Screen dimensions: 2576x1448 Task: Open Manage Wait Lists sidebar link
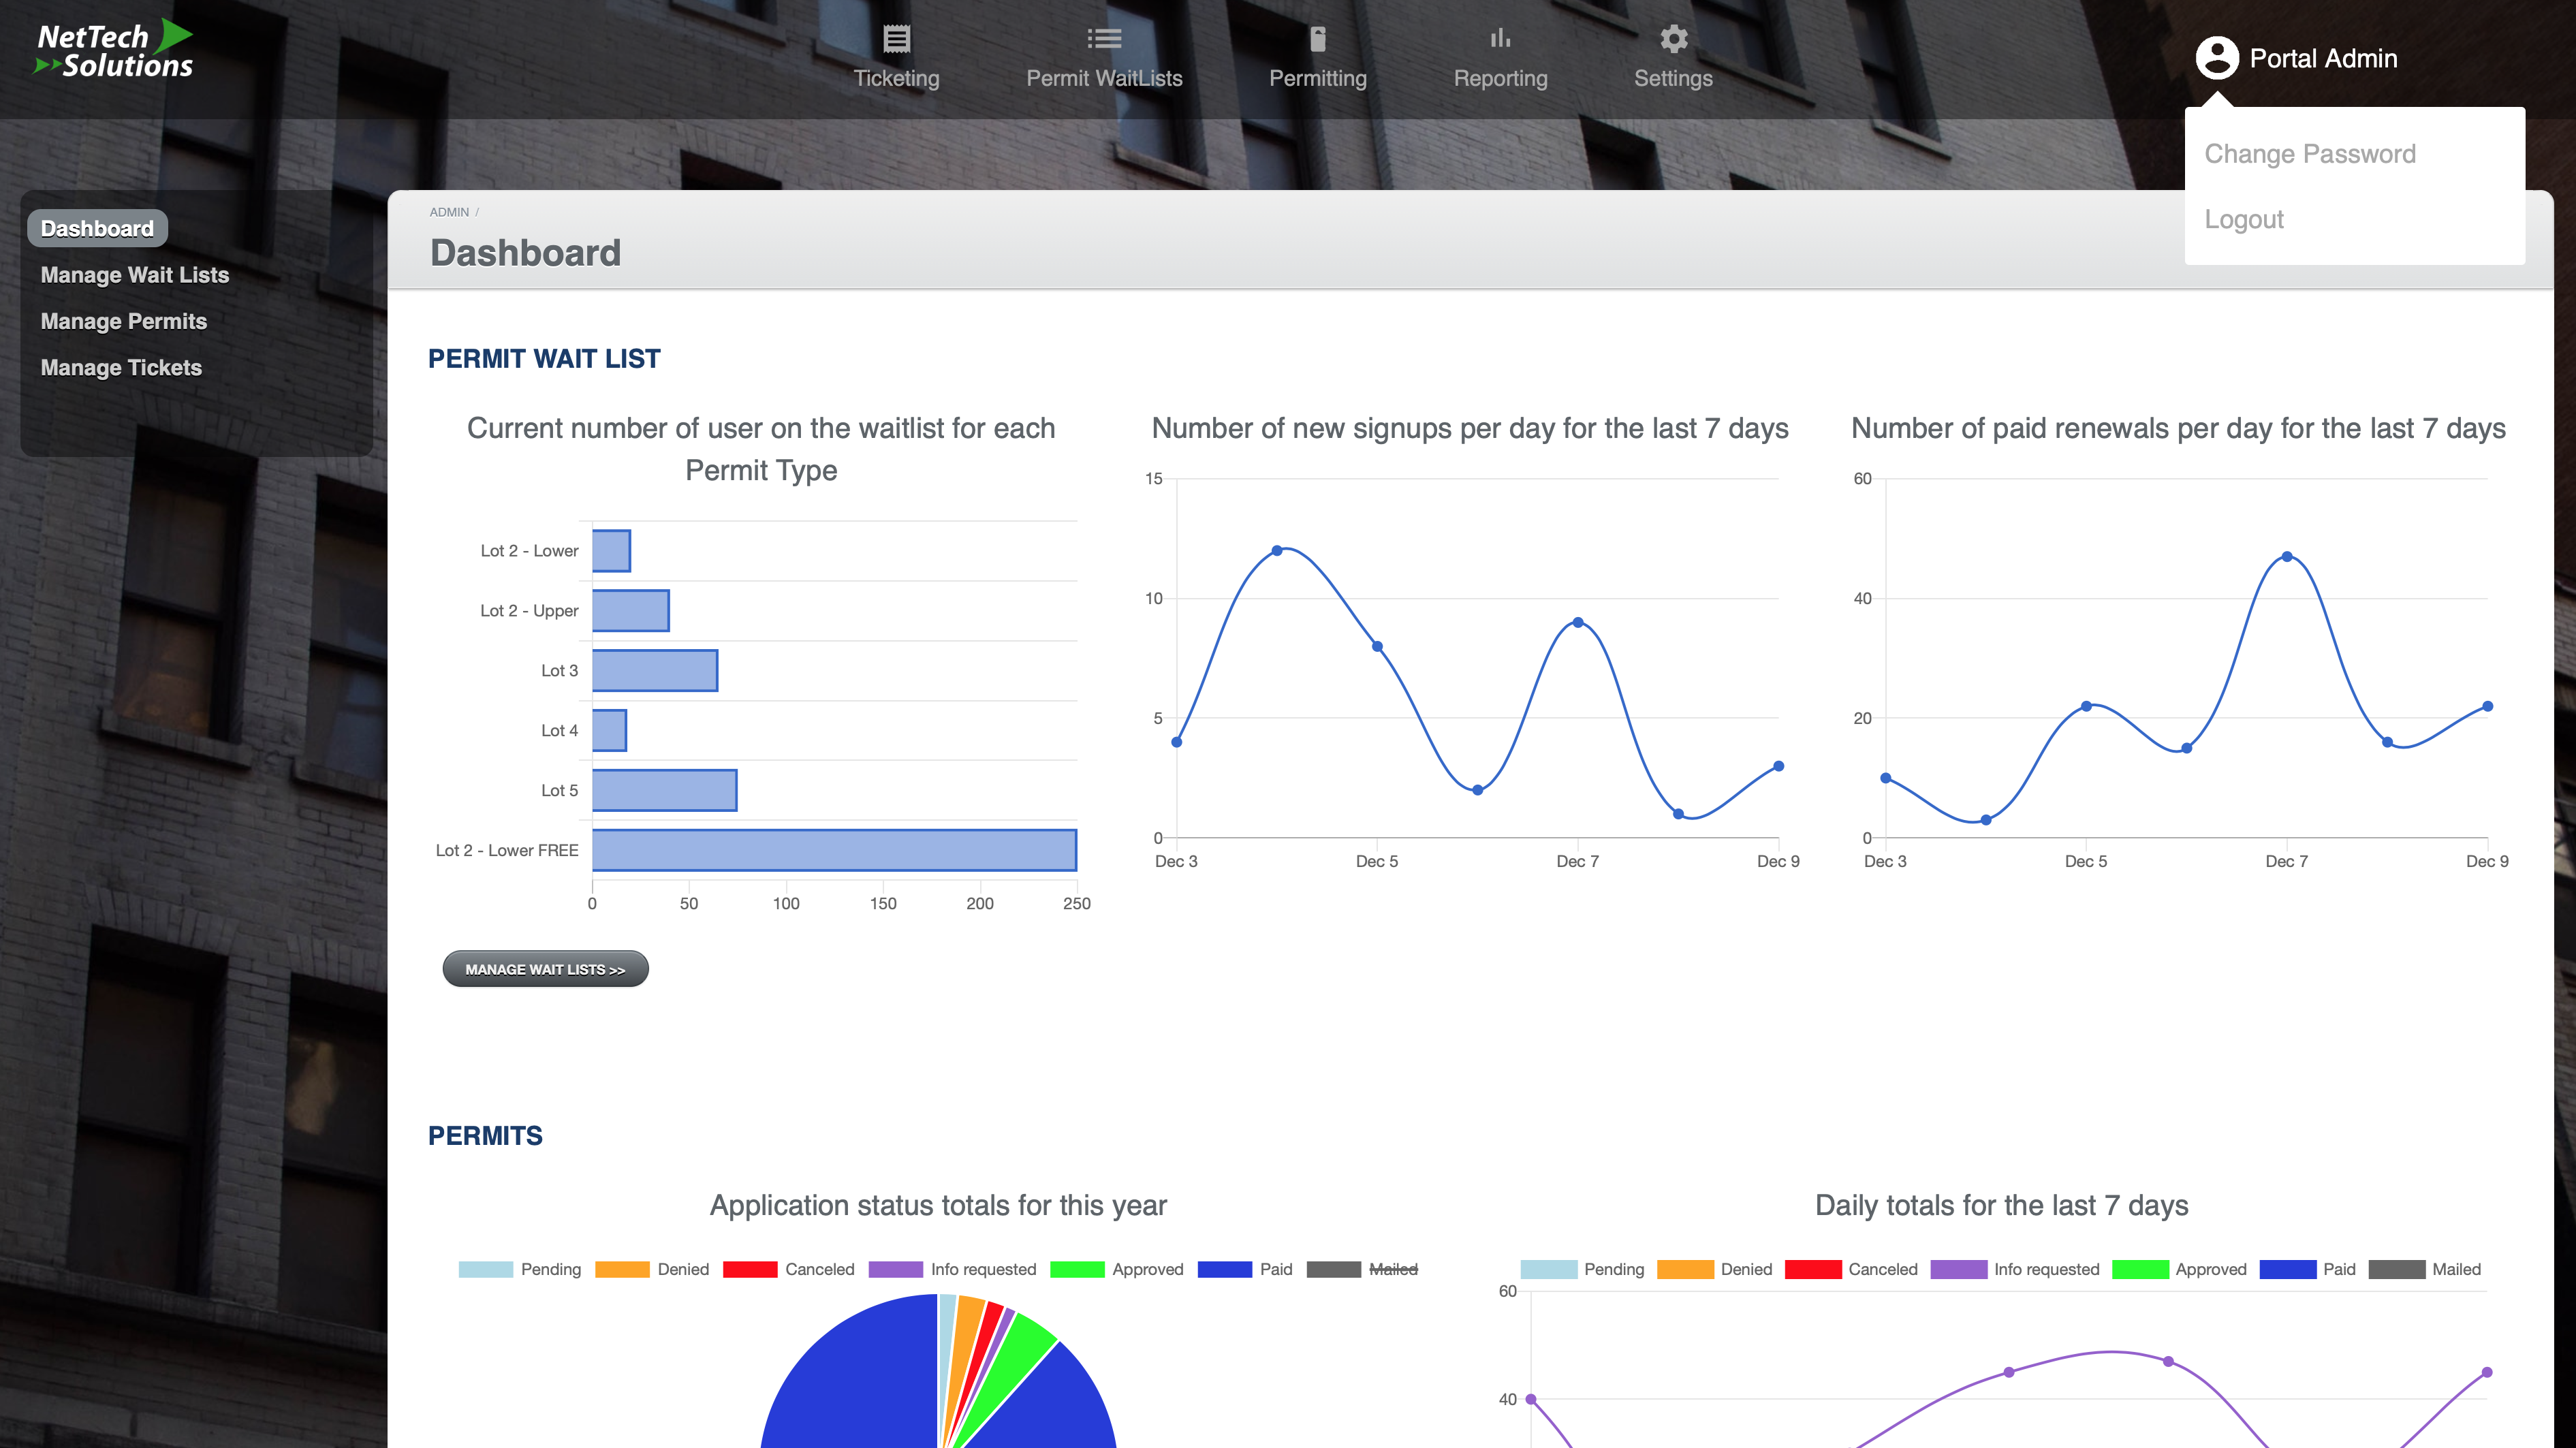coord(134,275)
